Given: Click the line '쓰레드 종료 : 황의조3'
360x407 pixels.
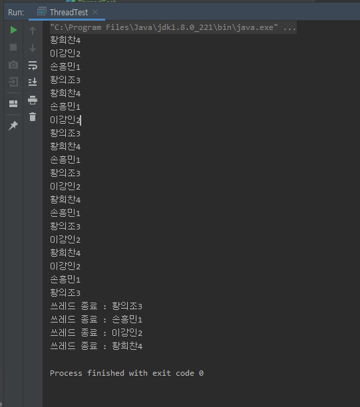Looking at the screenshot, I should coord(96,307).
